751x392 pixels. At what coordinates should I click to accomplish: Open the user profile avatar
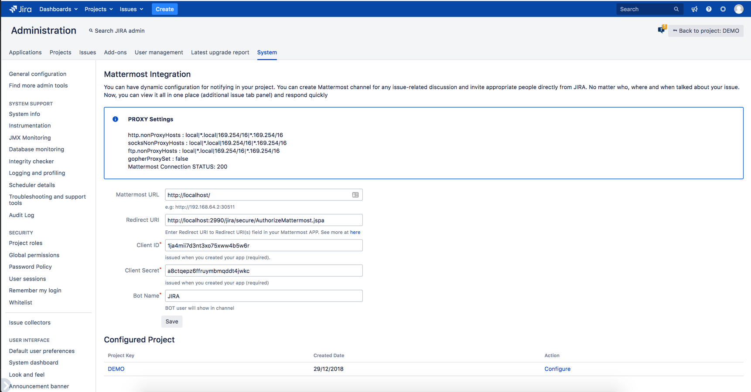[x=738, y=9]
